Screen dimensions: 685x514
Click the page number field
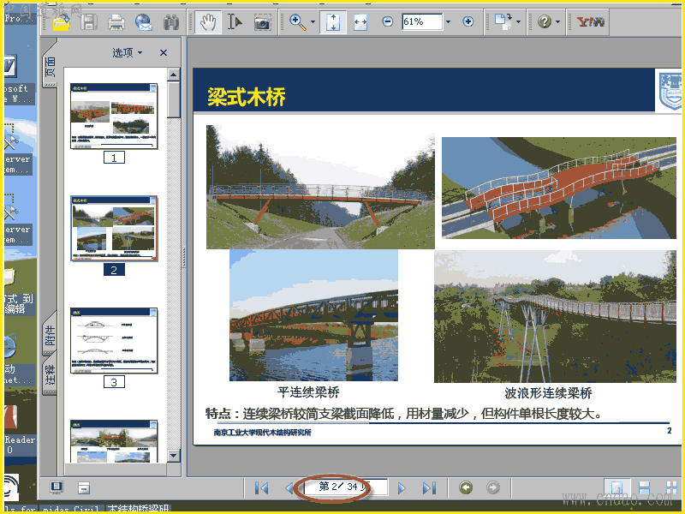pyautogui.click(x=345, y=487)
